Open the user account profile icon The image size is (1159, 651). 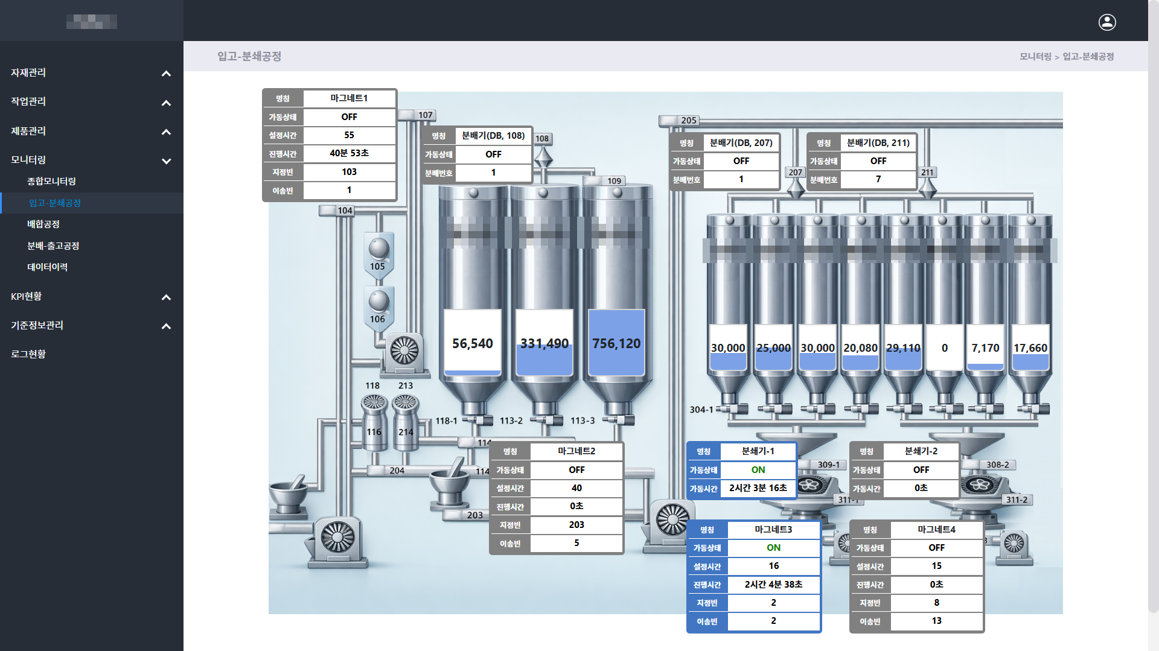click(1107, 22)
